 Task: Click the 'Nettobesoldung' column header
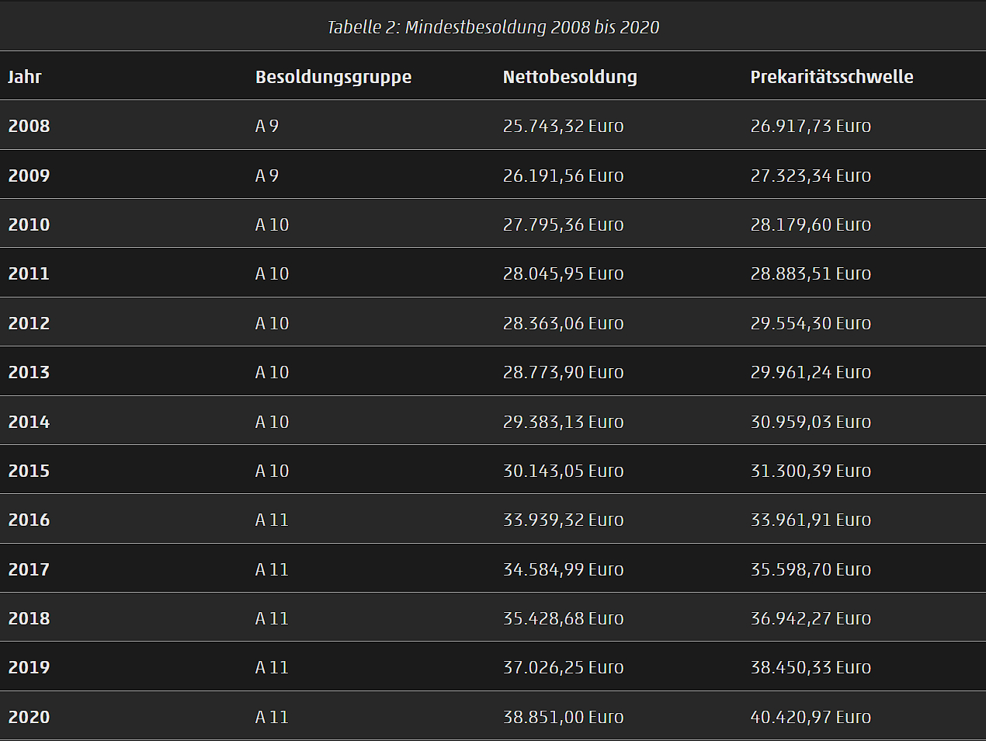[570, 77]
